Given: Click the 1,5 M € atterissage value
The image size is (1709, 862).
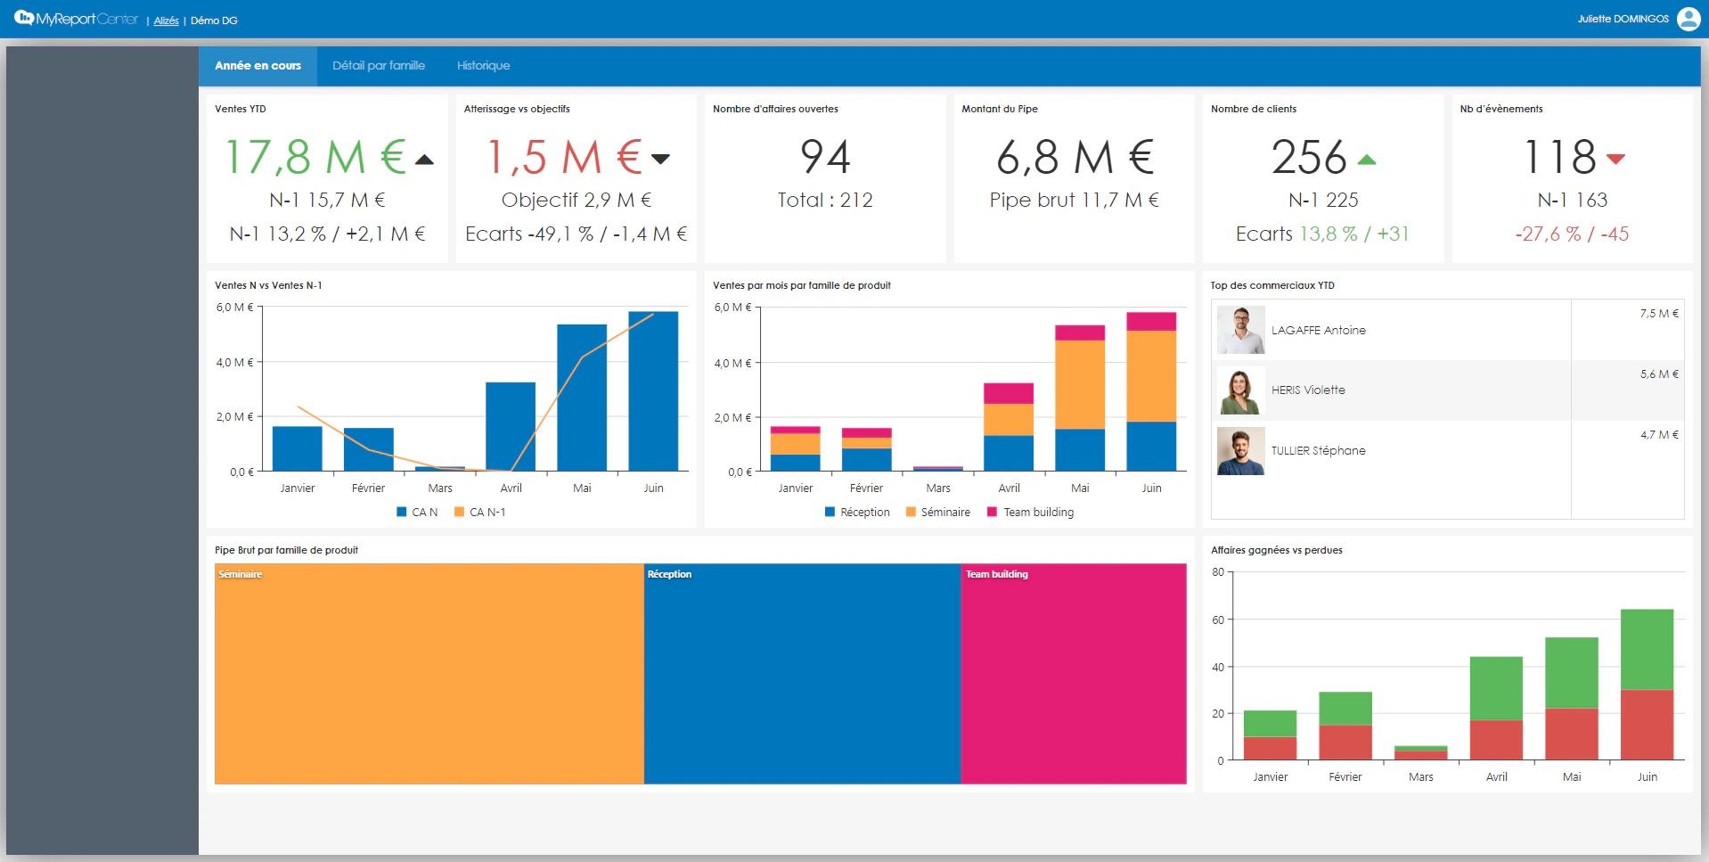Looking at the screenshot, I should click(564, 157).
